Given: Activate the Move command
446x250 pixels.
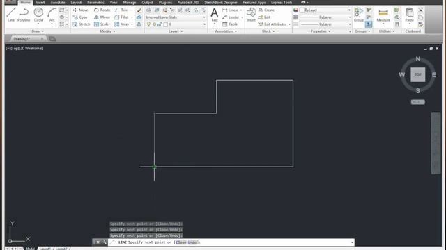Looking at the screenshot, I should [x=81, y=10].
